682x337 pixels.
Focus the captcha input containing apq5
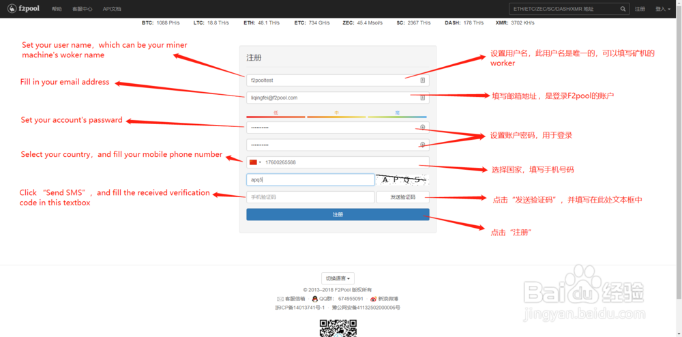click(310, 179)
